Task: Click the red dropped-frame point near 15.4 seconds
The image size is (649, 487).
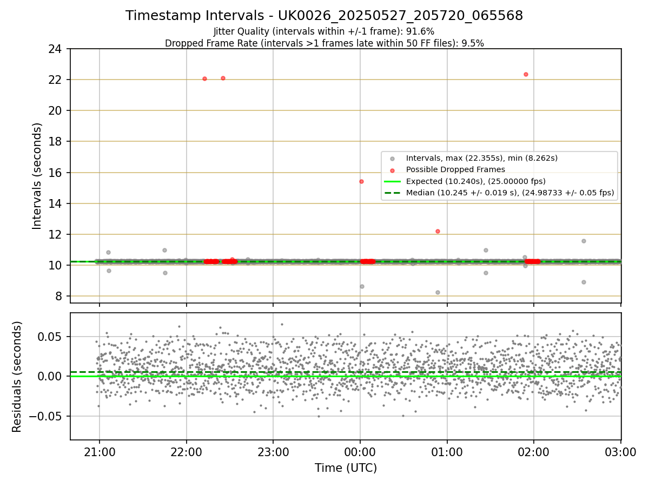Action: pyautogui.click(x=361, y=181)
